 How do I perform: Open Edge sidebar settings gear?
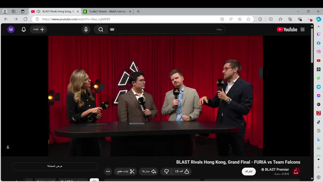point(318,177)
